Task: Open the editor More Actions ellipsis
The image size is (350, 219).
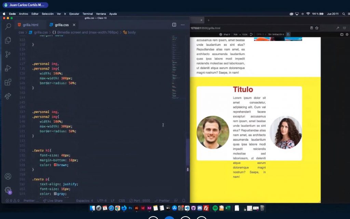Action: 183,25
